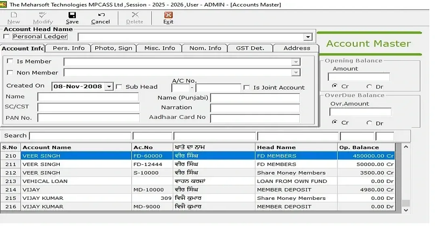Click the Op. Balance search field
This screenshot has height=226, width=435.
(x=357, y=136)
